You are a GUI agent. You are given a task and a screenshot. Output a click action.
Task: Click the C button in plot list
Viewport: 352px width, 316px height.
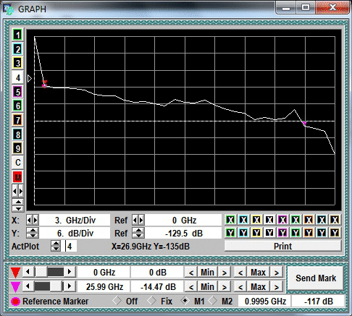click(x=17, y=163)
